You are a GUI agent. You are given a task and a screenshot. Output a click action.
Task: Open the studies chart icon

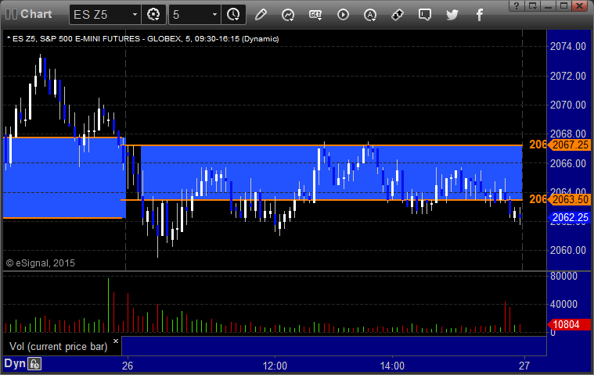[x=288, y=15]
